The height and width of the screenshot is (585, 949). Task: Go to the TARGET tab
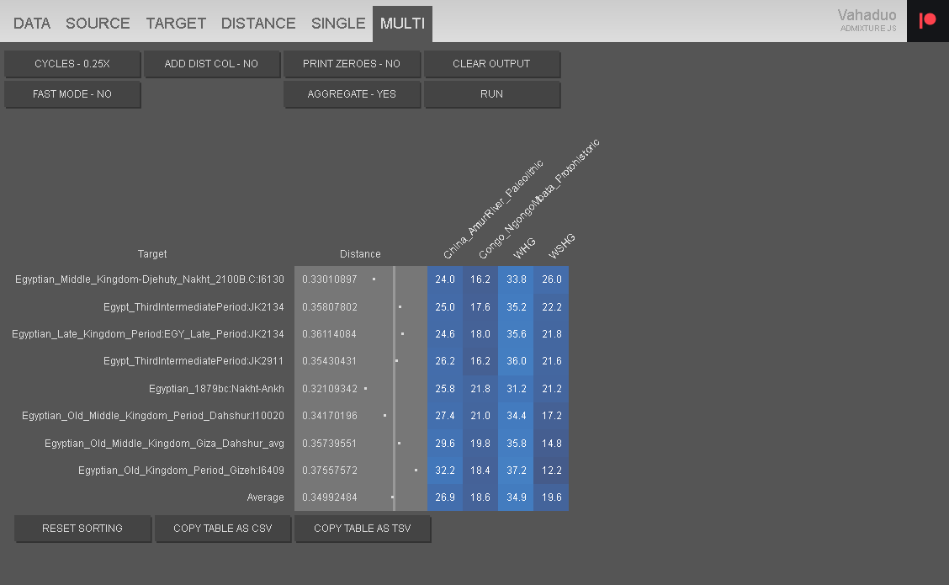tap(176, 24)
